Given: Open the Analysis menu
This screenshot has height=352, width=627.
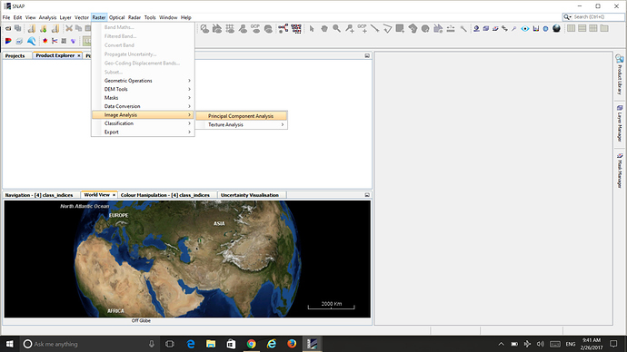Looking at the screenshot, I should [x=47, y=17].
